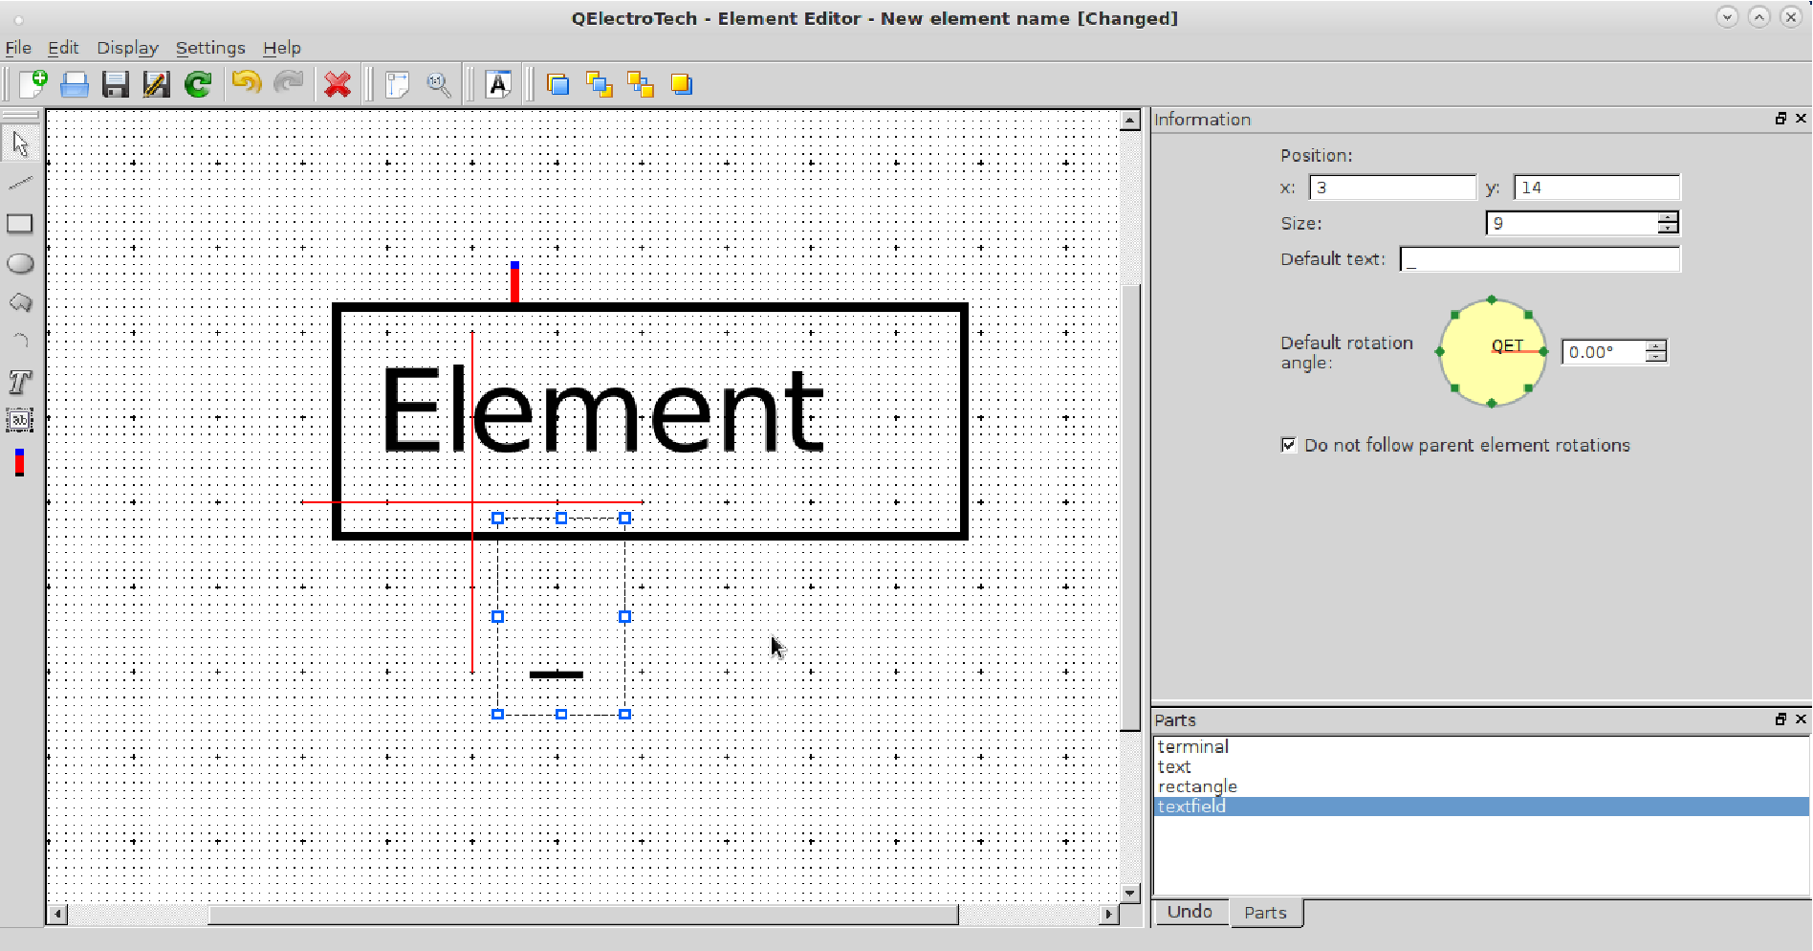Choose the text tool
This screenshot has width=1813, height=951.
tap(20, 382)
